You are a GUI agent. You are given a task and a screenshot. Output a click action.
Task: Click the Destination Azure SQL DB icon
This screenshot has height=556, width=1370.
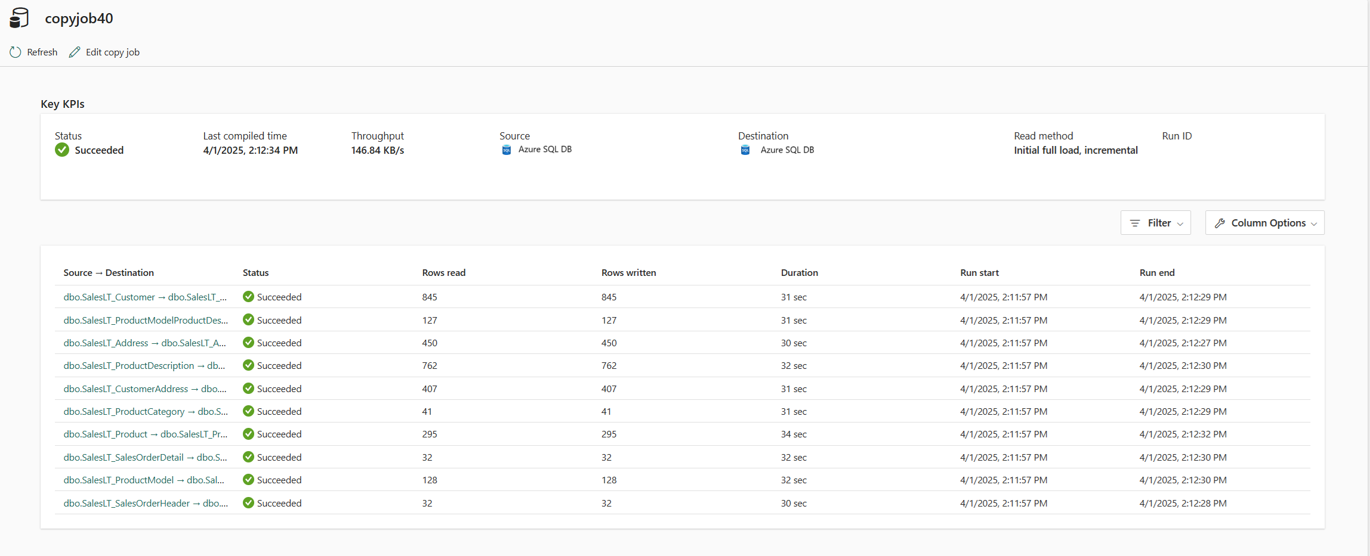745,150
